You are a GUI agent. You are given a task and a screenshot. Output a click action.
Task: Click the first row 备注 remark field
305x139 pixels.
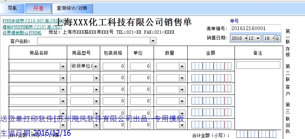(x=258, y=65)
